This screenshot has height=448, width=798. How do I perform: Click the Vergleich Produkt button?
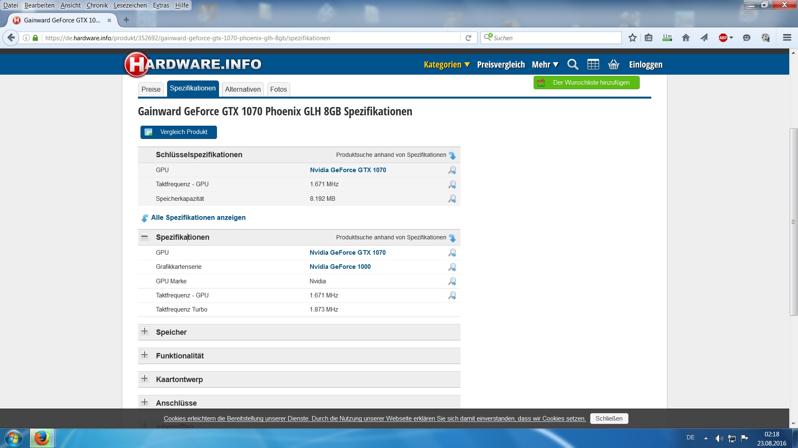178,132
